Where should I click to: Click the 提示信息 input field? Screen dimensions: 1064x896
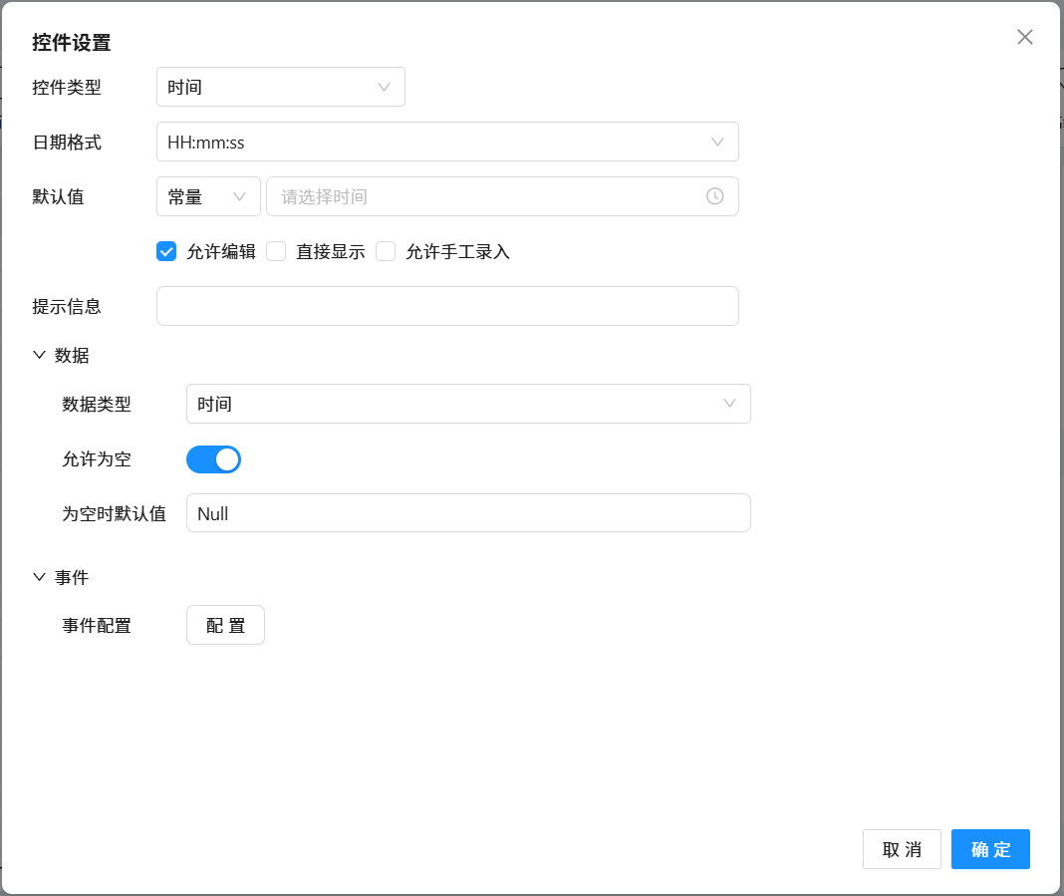447,306
